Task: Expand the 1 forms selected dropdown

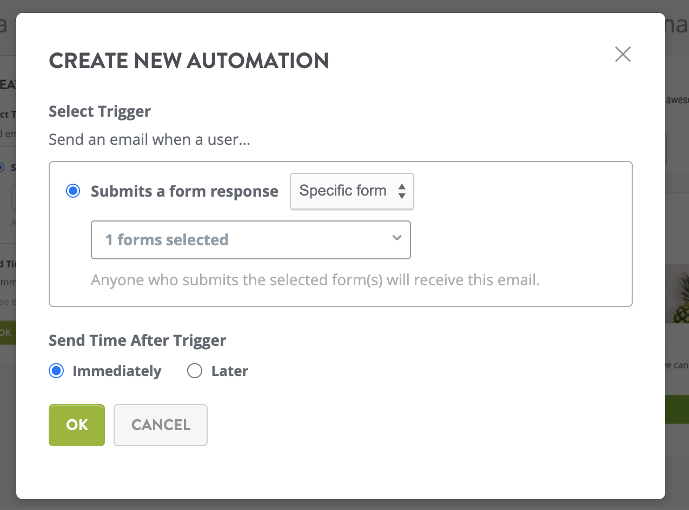Action: (251, 239)
